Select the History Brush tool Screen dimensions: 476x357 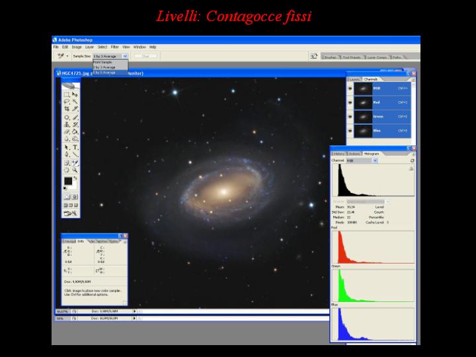pos(75,124)
